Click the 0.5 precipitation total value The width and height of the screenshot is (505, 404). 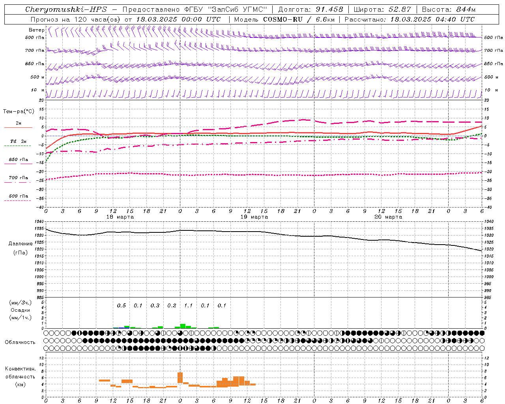(122, 305)
